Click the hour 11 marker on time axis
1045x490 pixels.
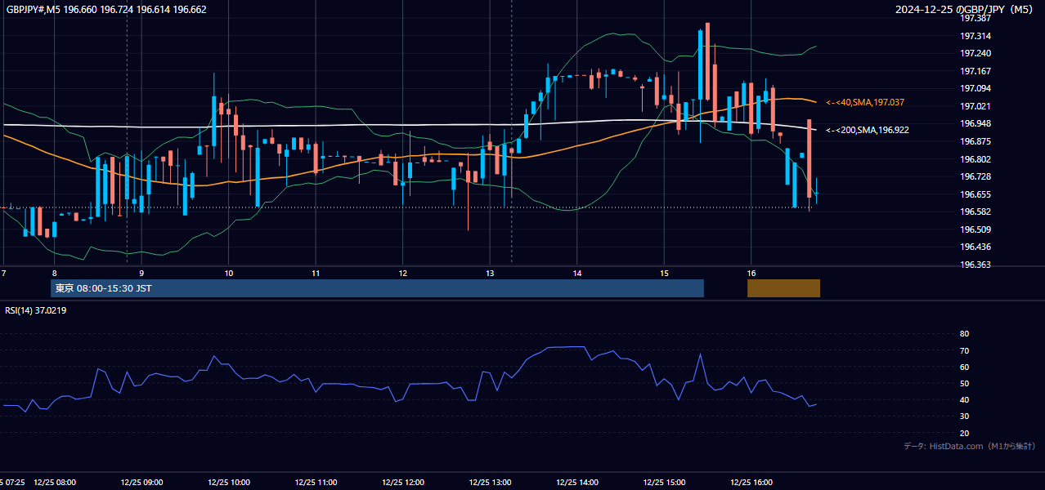pos(316,273)
